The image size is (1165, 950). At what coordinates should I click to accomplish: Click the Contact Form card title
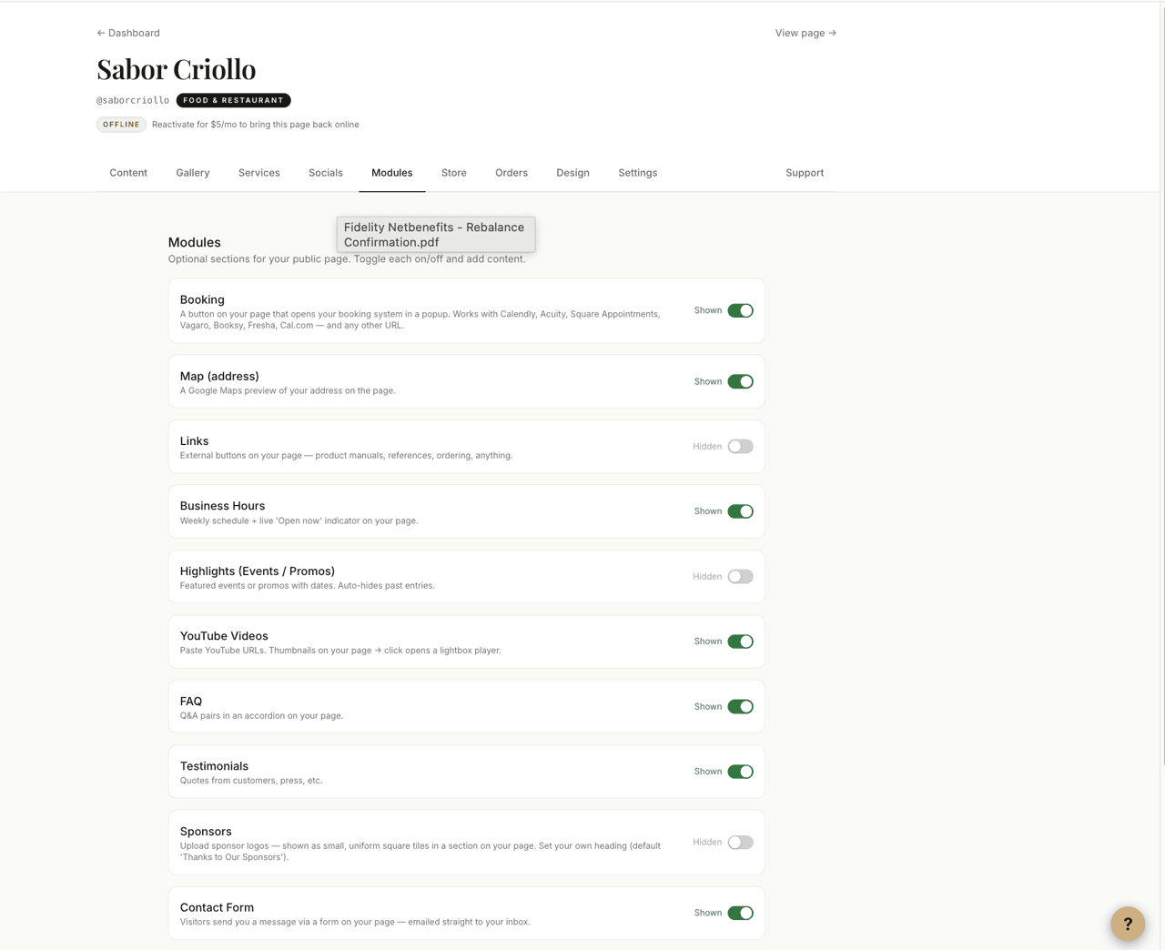click(217, 907)
